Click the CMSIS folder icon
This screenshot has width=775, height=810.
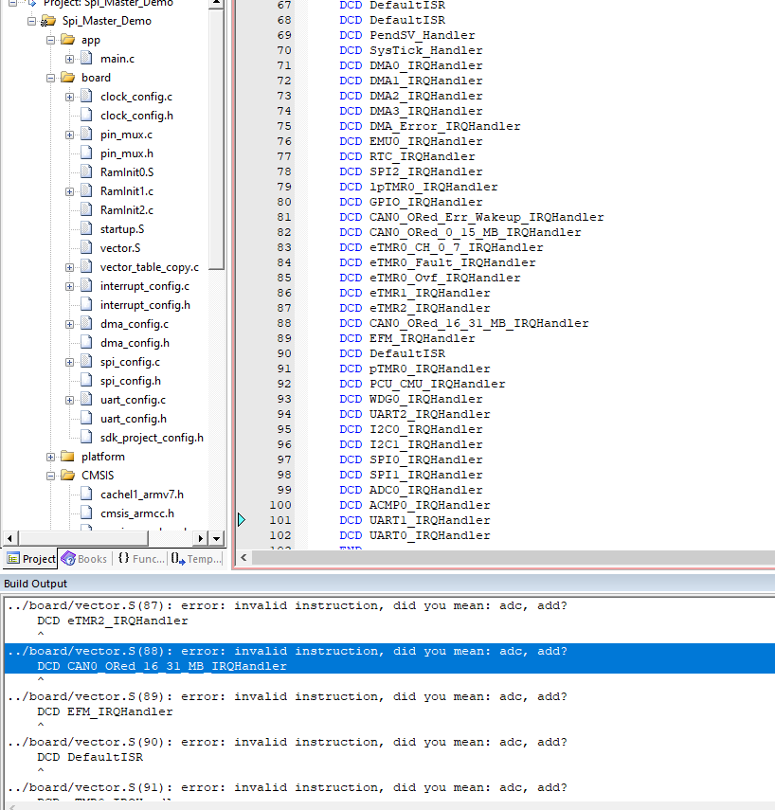coord(67,476)
